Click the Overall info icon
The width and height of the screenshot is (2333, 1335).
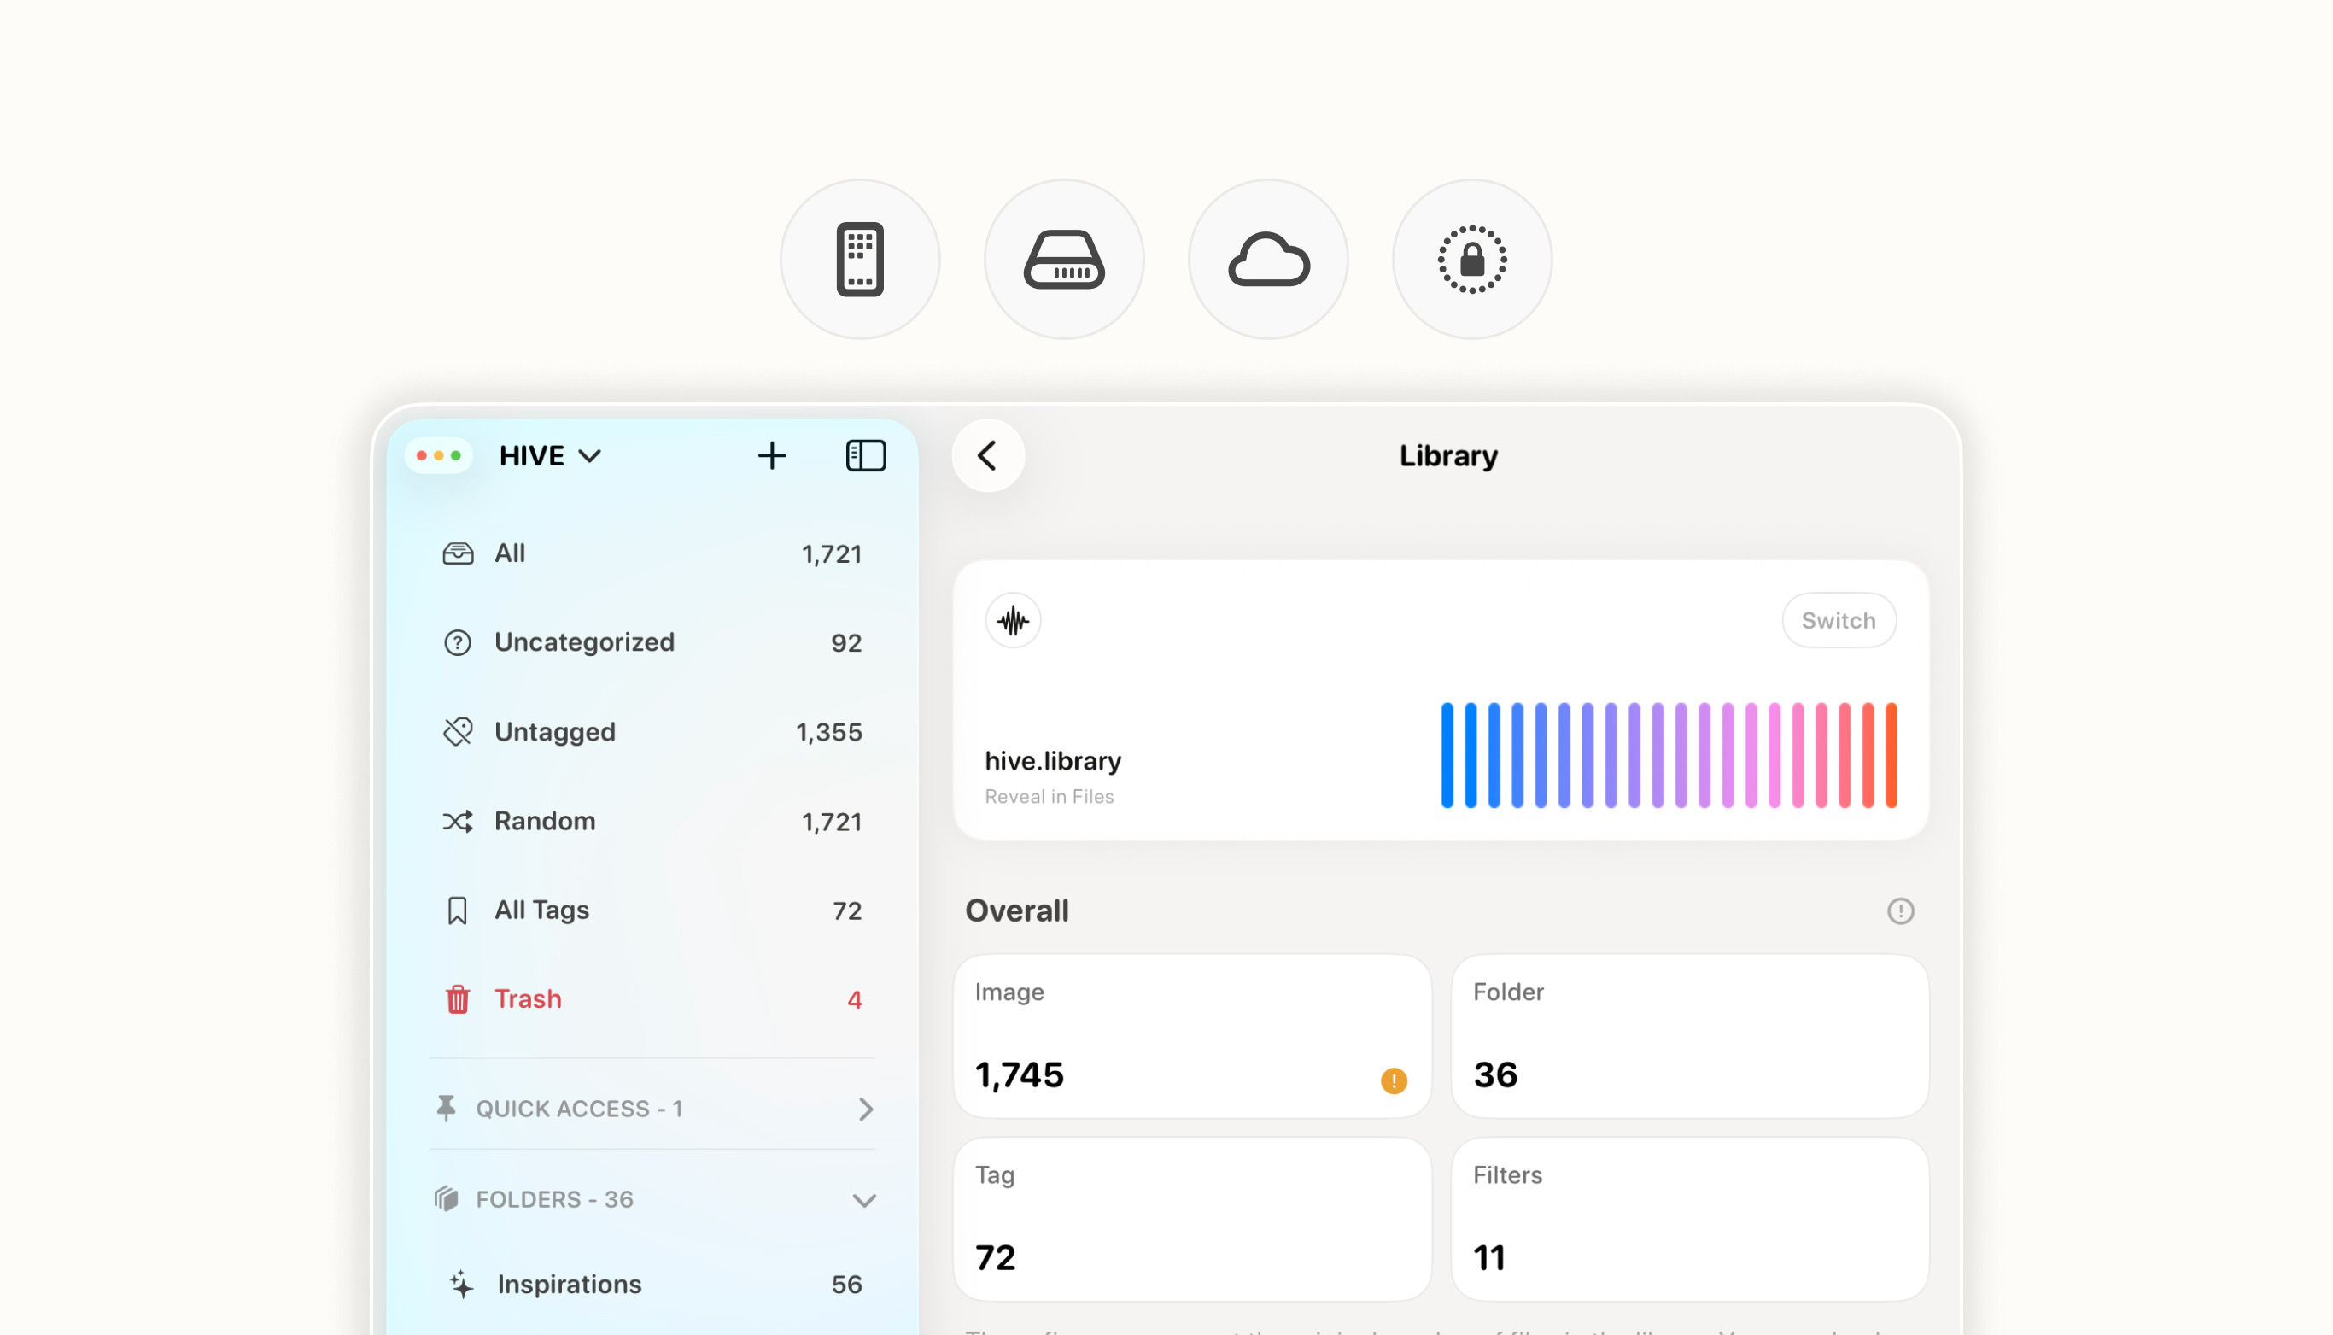pyautogui.click(x=1900, y=910)
